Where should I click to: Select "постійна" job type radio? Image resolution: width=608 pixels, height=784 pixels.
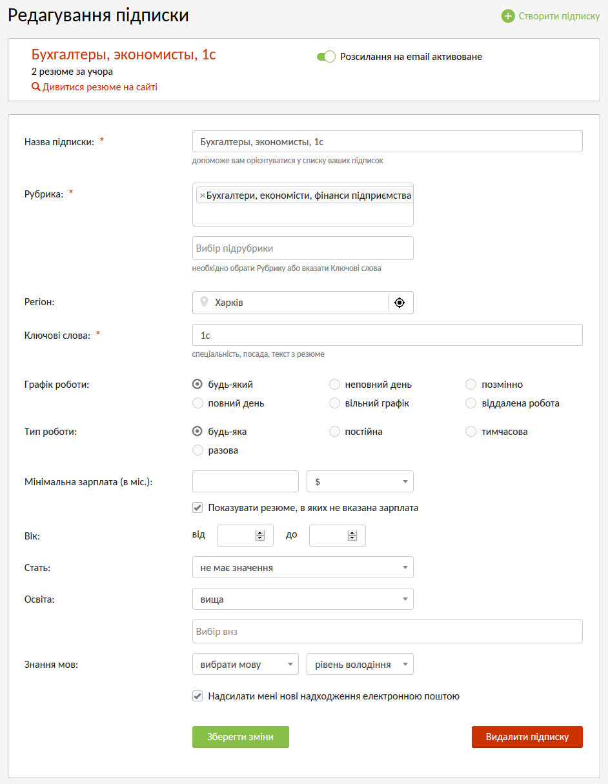(334, 432)
